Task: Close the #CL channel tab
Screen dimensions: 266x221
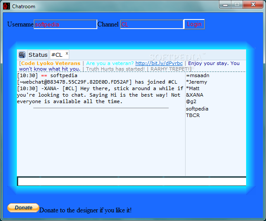Action: [67, 53]
